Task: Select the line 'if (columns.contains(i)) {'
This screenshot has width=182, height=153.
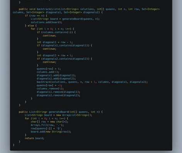Action: [56, 32]
